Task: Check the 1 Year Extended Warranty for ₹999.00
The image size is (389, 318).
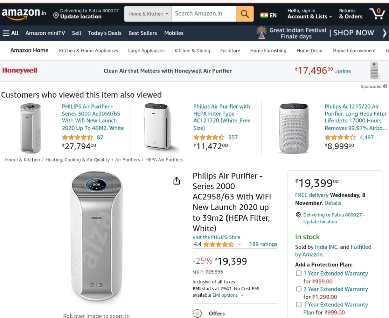Action: tap(299, 273)
